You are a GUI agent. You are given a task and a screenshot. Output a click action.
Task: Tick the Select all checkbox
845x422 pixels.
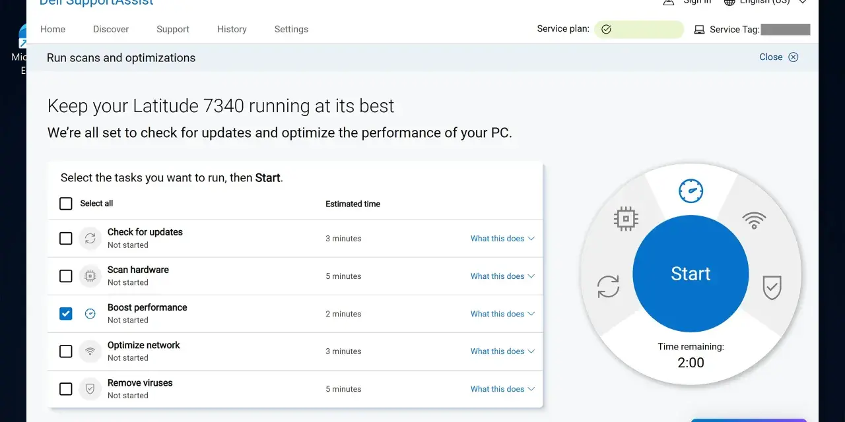tap(66, 203)
